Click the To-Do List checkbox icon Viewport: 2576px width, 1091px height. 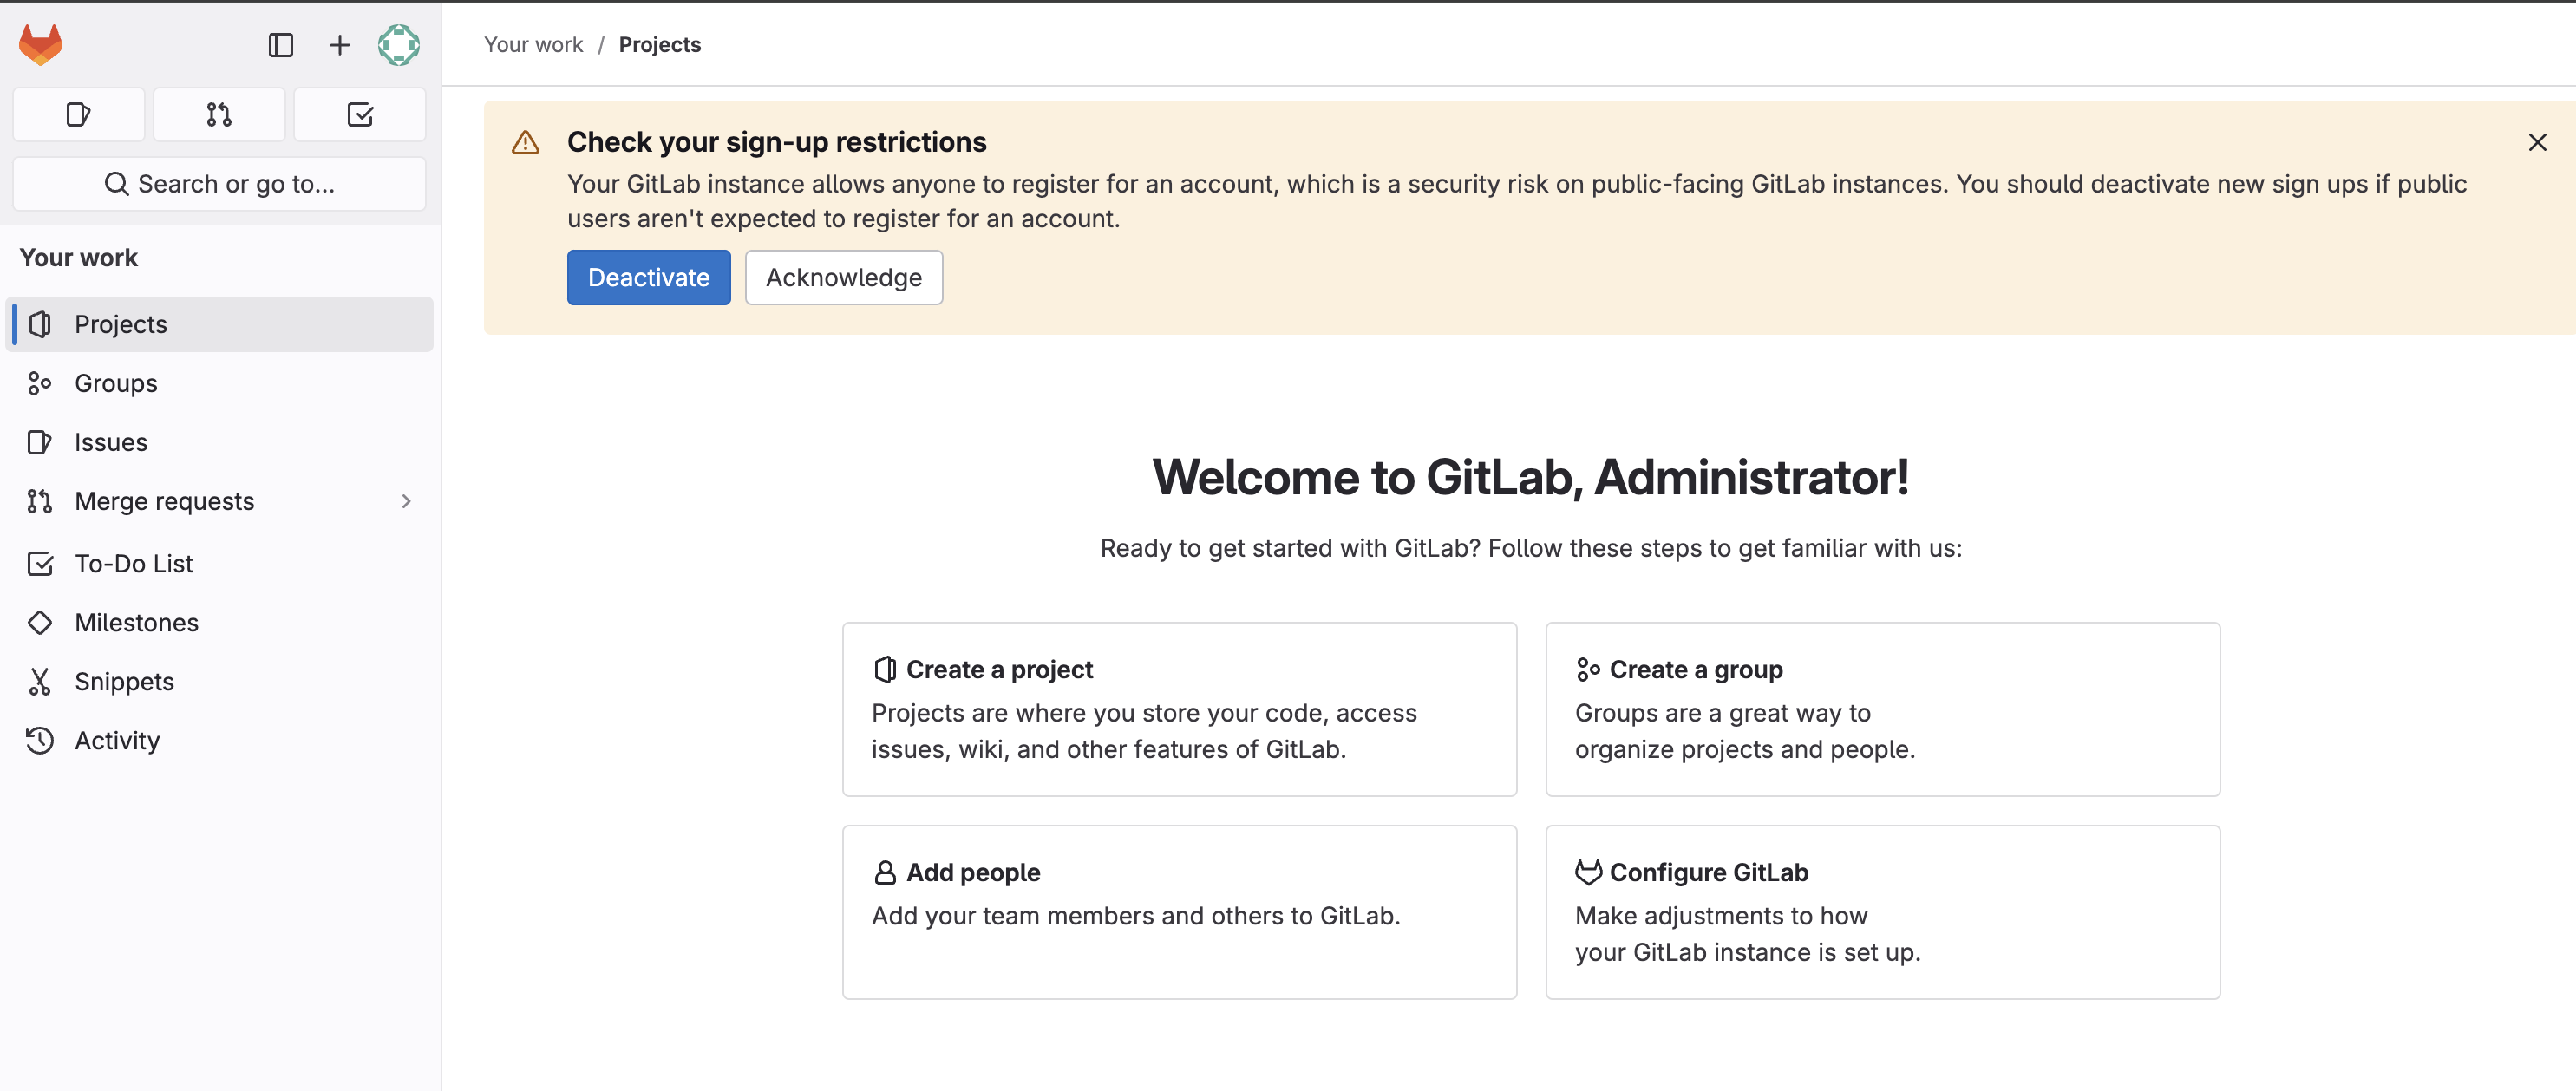(x=40, y=564)
